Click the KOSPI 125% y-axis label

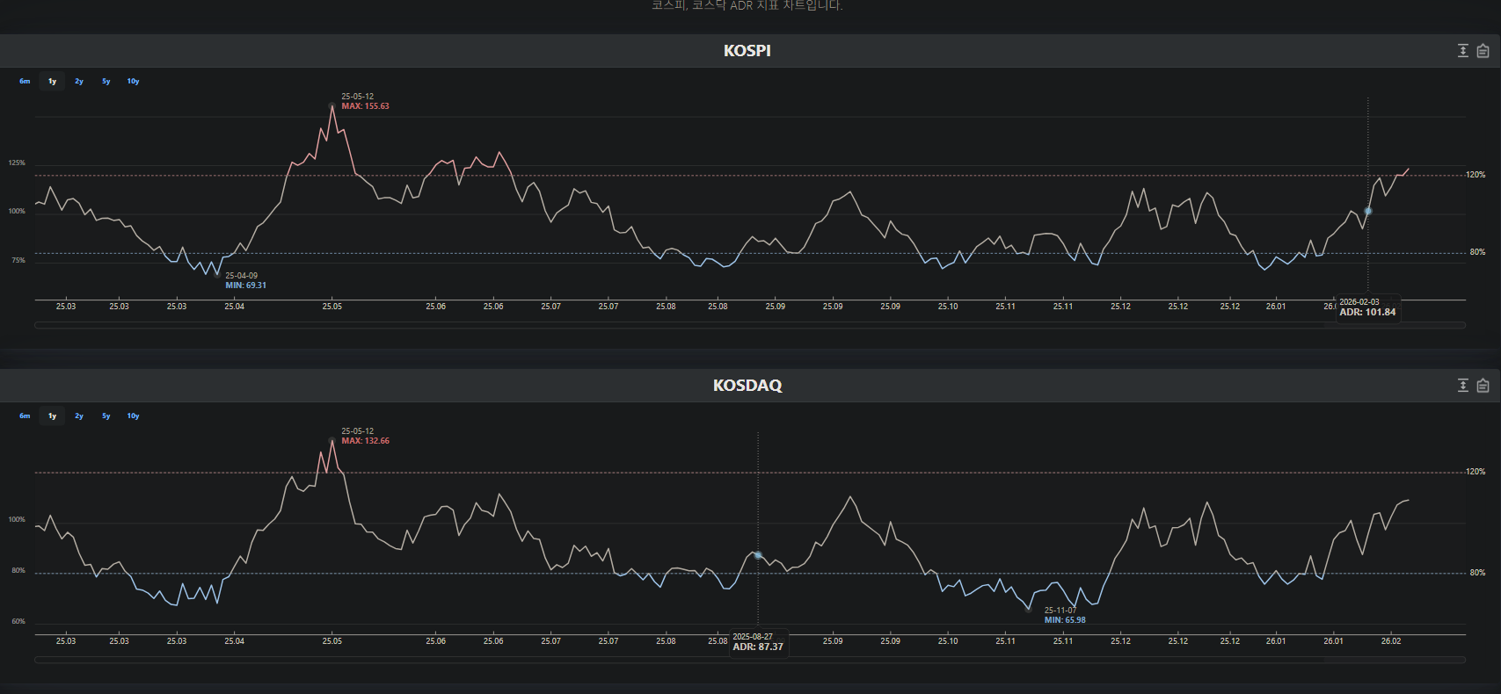(17, 163)
